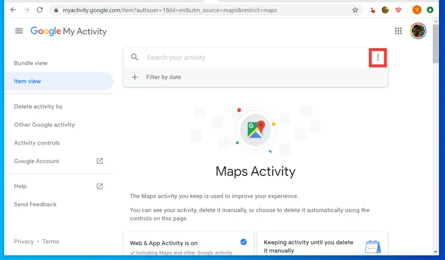Click the red extension icon in toolbar
445x260 pixels.
click(x=372, y=10)
